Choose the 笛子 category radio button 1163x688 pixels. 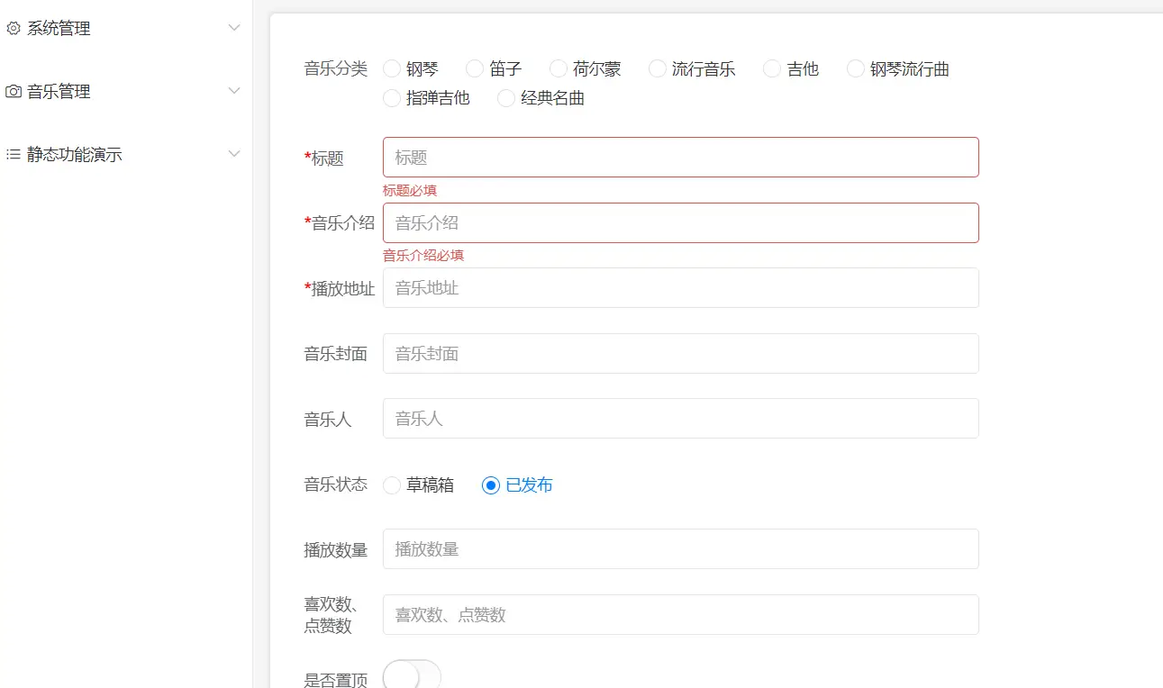tap(475, 69)
